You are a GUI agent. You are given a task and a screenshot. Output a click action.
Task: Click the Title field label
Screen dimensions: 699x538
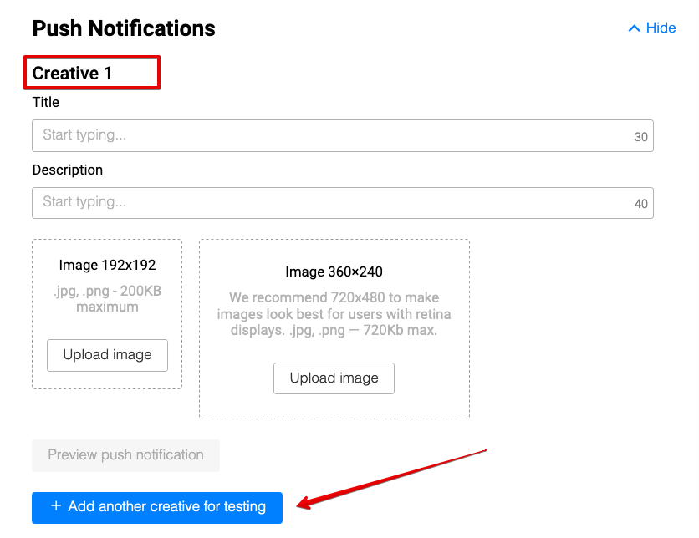46,102
